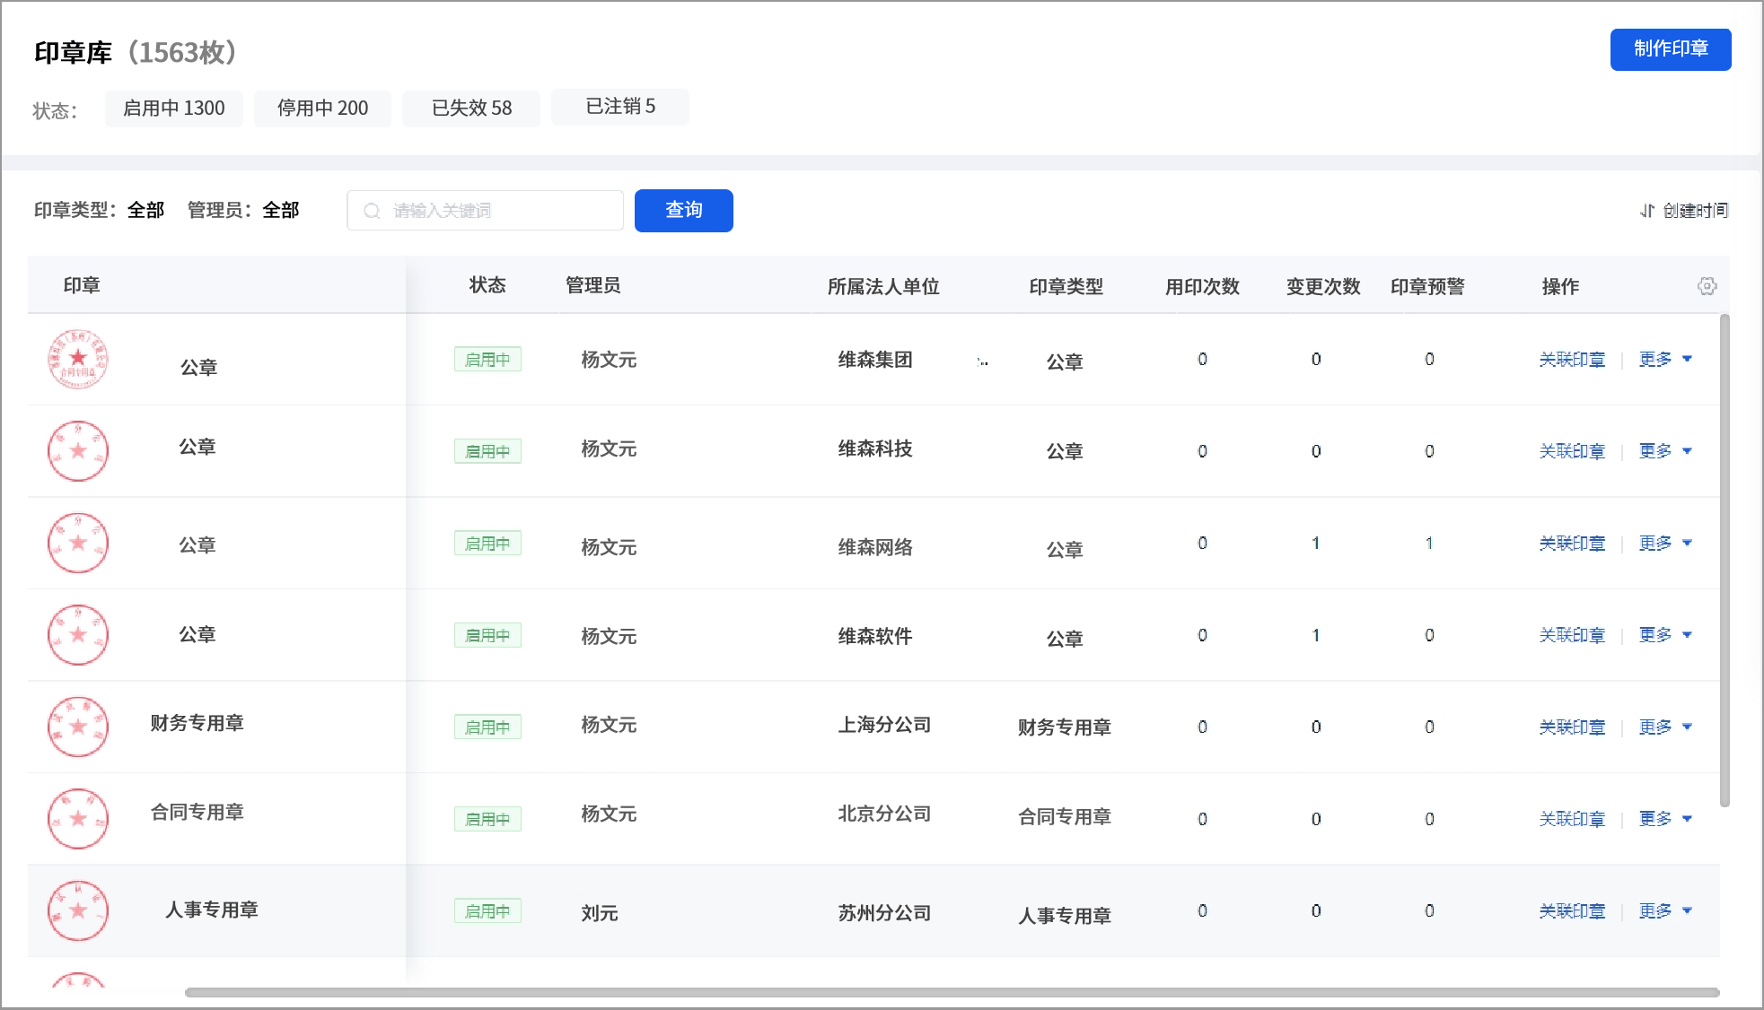The height and width of the screenshot is (1010, 1764).
Task: Click the search magnifier icon in keyword field
Action: click(x=371, y=210)
